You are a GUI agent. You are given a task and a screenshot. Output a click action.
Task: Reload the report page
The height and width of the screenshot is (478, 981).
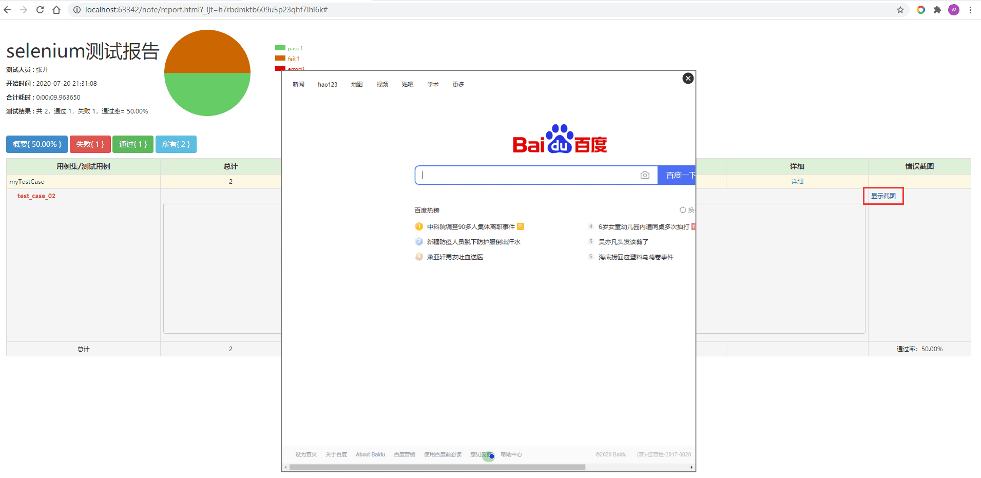40,10
